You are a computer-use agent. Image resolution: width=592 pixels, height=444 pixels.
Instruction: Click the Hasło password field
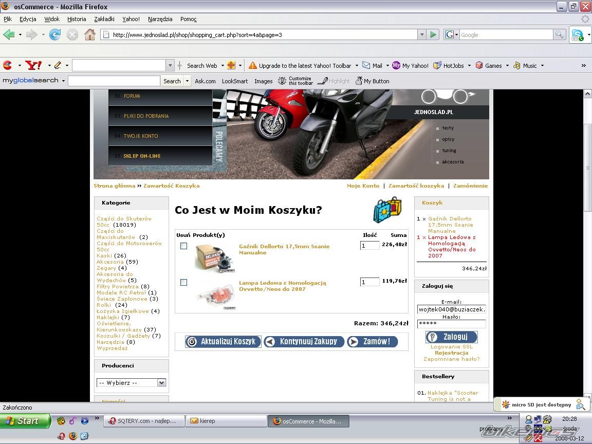tap(452, 324)
